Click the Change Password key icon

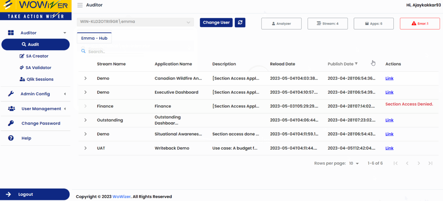click(11, 123)
